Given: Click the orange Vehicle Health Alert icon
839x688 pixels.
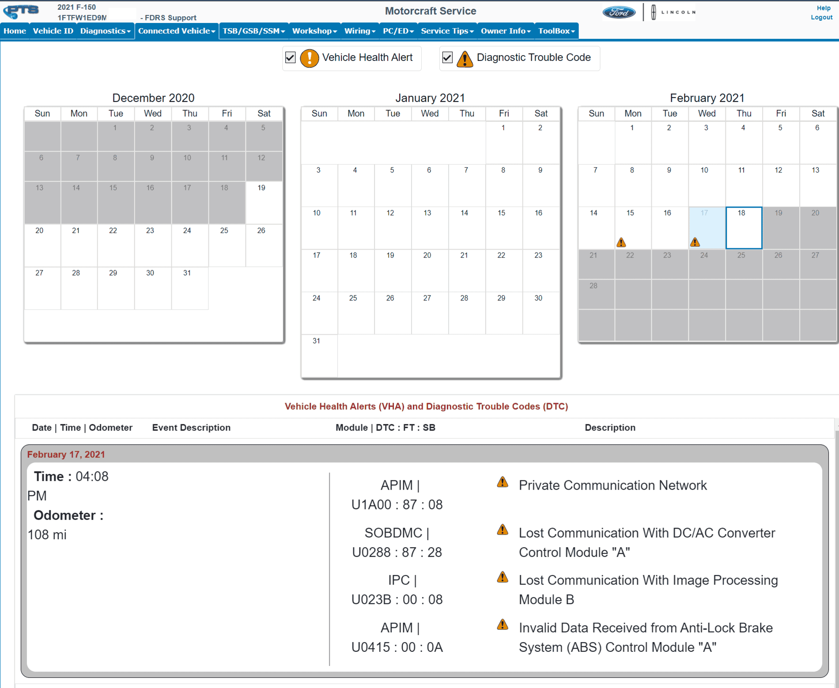Looking at the screenshot, I should coord(309,58).
